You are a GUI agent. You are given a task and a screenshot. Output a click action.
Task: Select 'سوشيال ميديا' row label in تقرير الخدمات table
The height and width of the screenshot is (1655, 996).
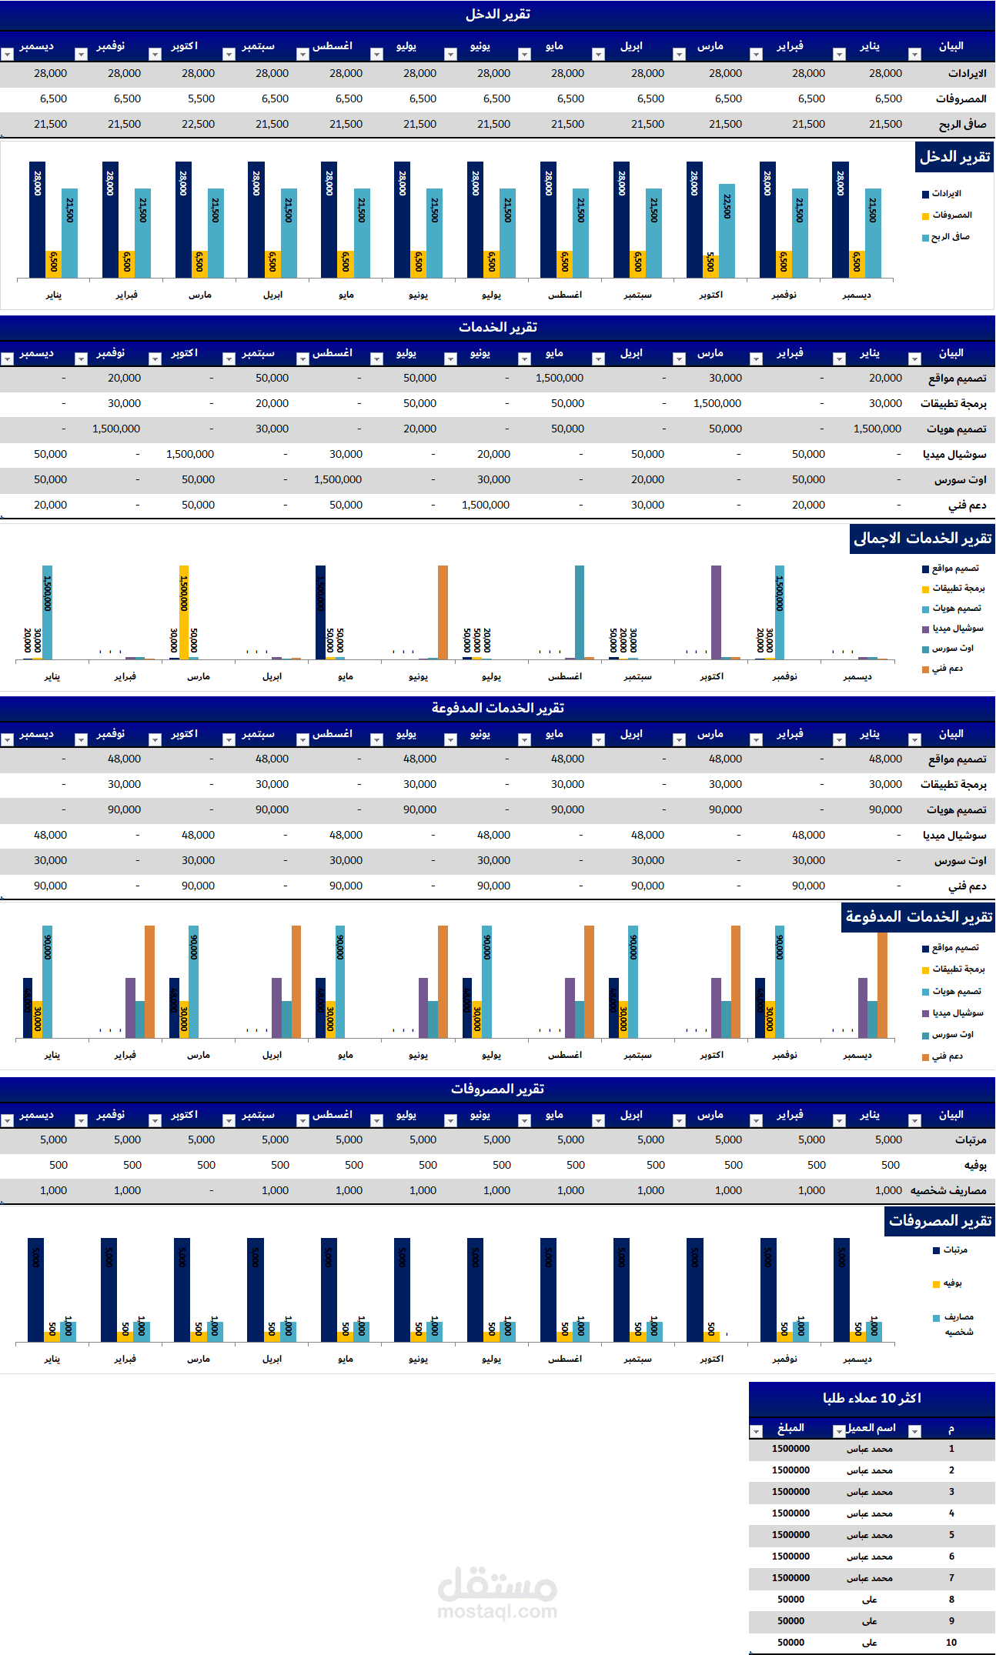tap(954, 455)
